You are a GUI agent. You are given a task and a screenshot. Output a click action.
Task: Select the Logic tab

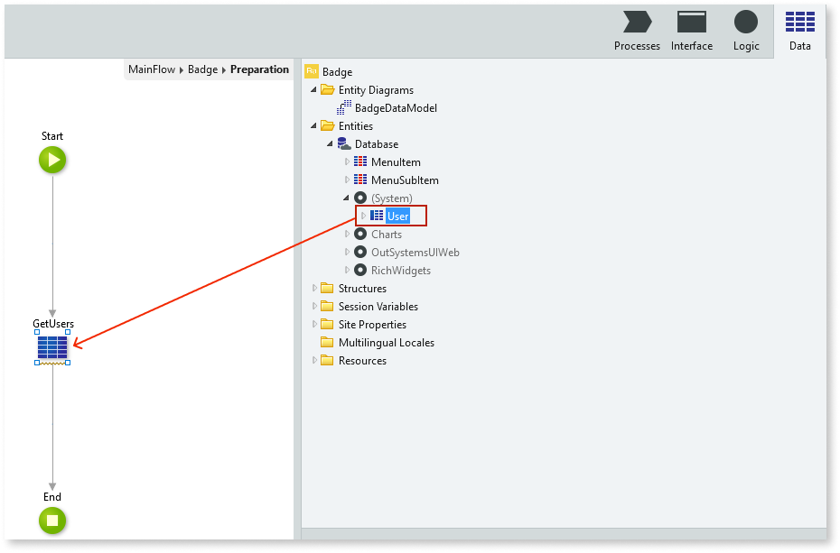point(746,32)
